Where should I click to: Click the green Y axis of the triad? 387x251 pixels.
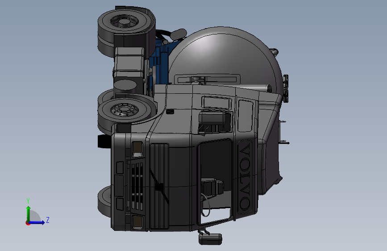coord(29,214)
